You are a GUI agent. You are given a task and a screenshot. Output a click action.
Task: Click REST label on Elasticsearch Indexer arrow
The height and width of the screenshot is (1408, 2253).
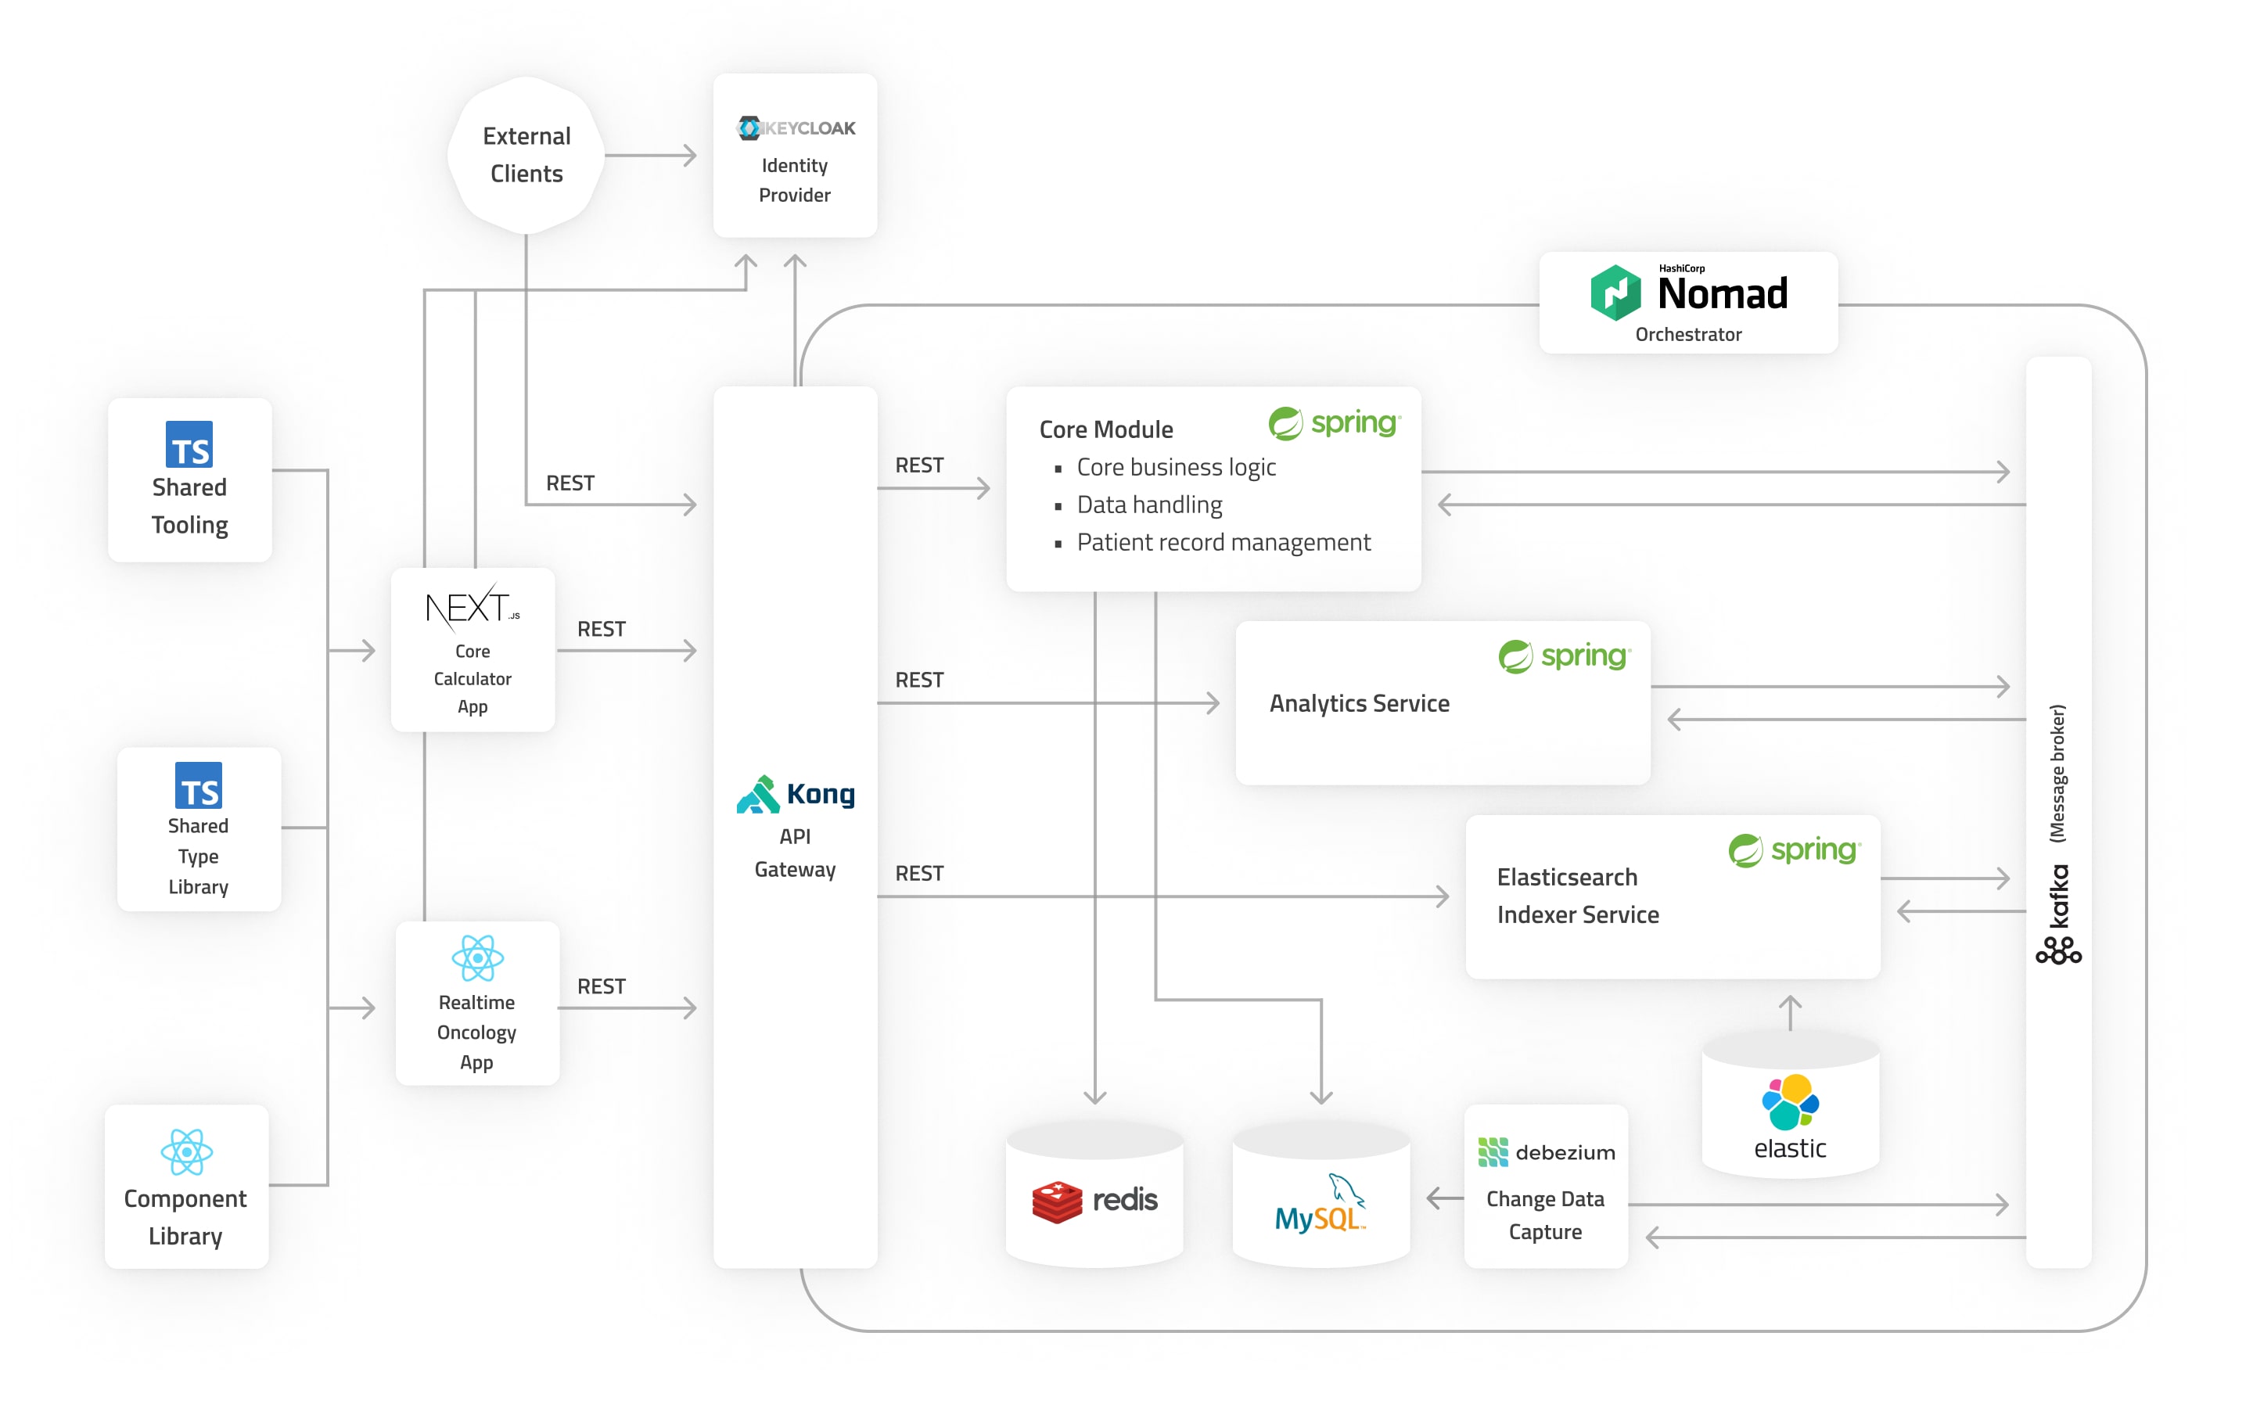pos(920,874)
